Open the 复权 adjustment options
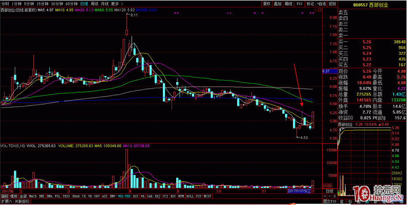Image resolution: width=407 pixels, height=205 pixels. [266, 4]
